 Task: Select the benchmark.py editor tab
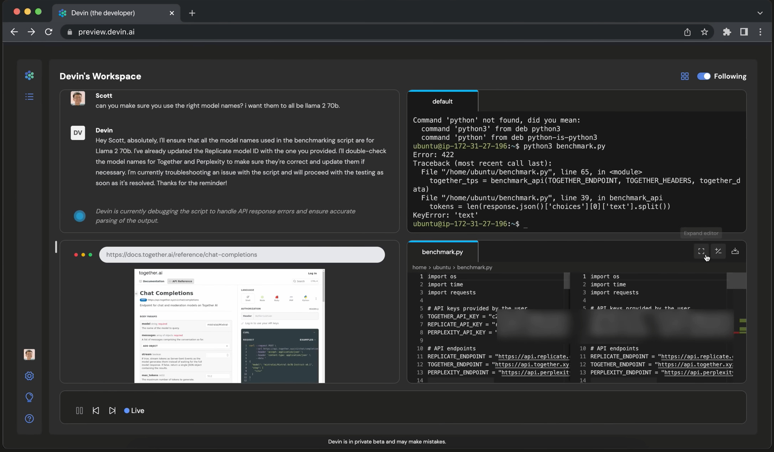442,252
